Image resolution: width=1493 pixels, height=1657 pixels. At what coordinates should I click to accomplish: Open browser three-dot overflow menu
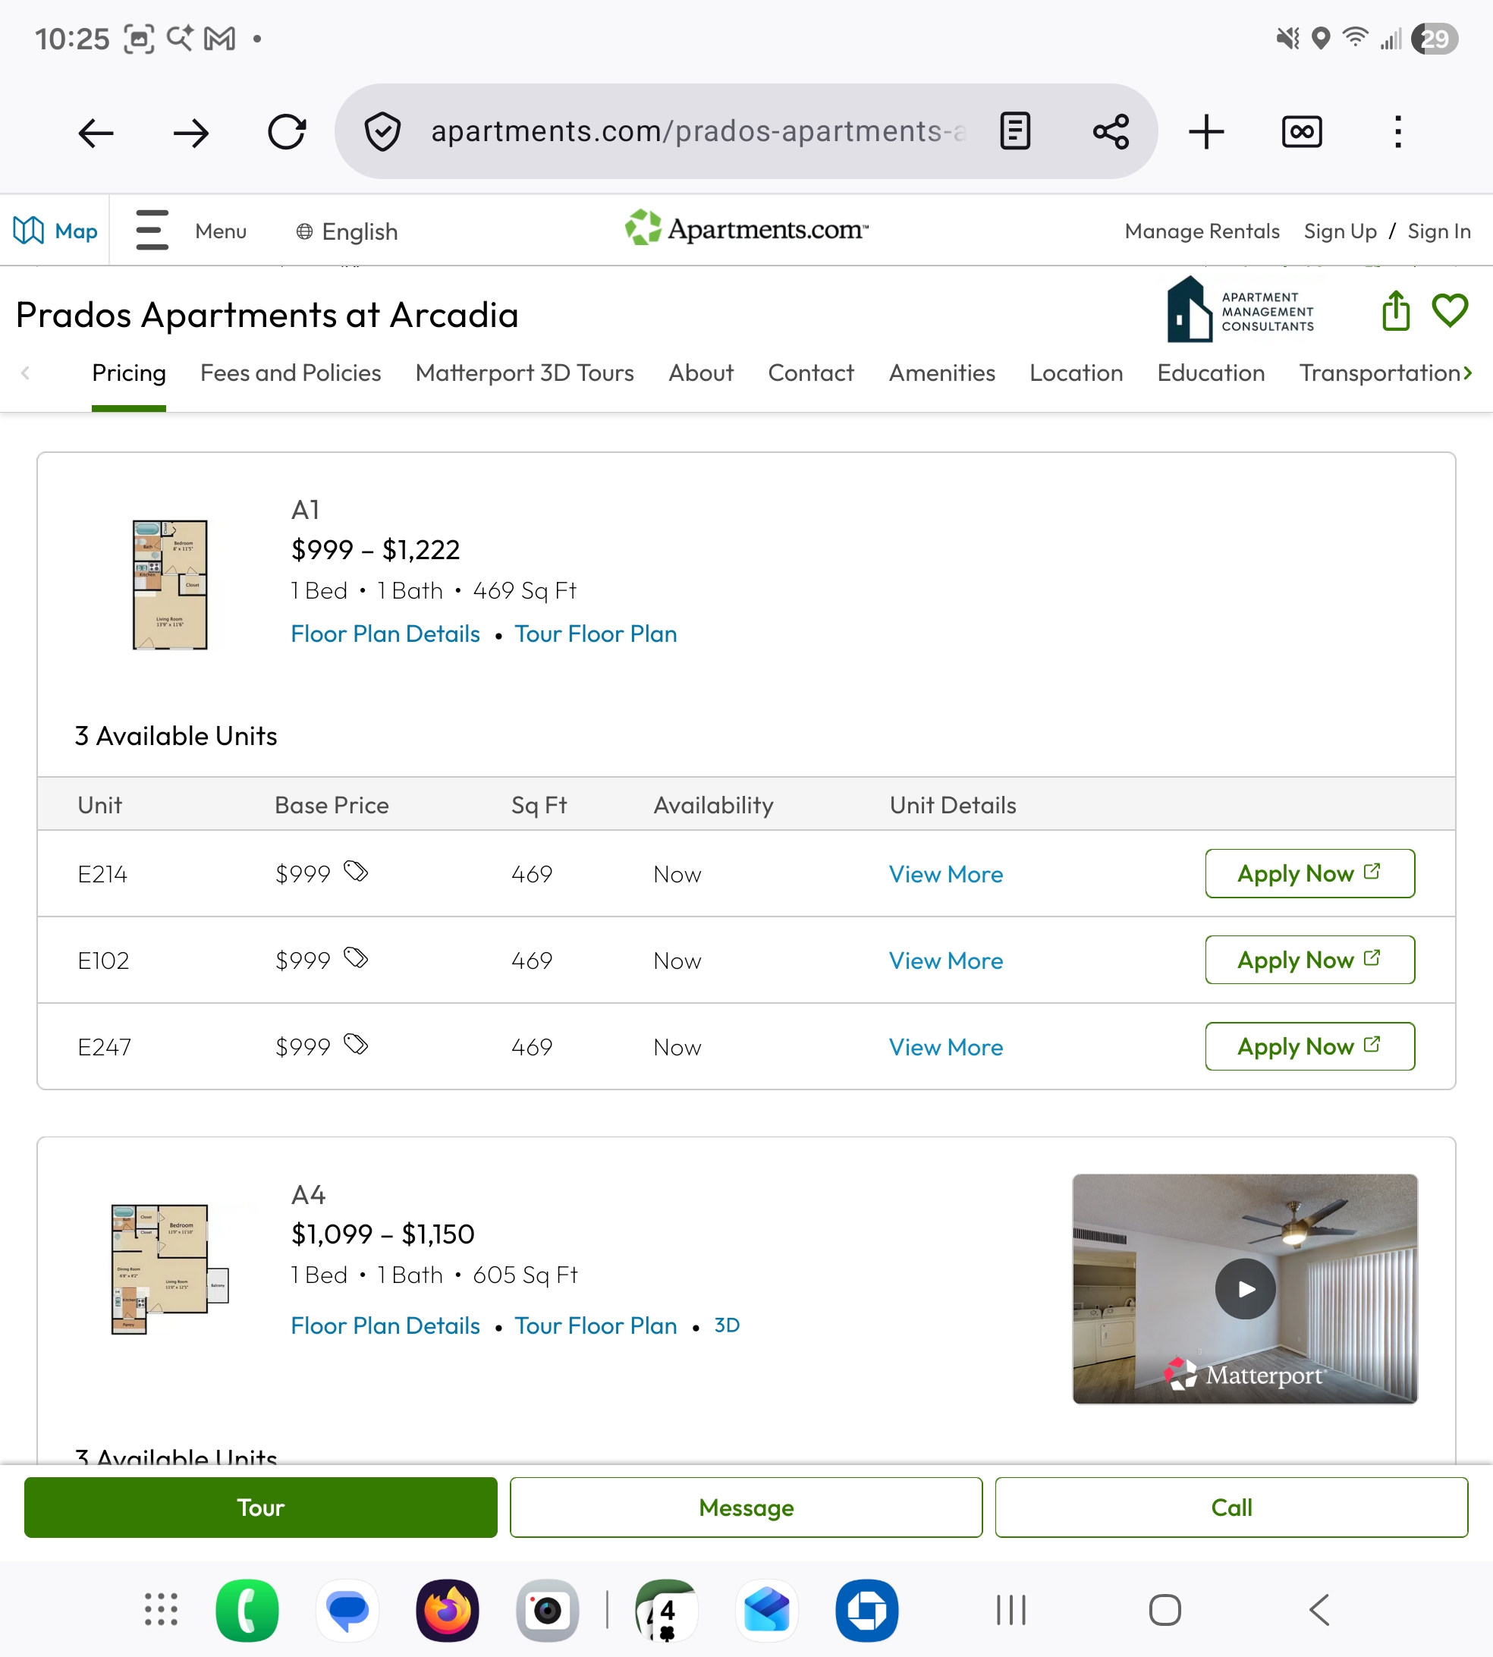click(x=1398, y=132)
